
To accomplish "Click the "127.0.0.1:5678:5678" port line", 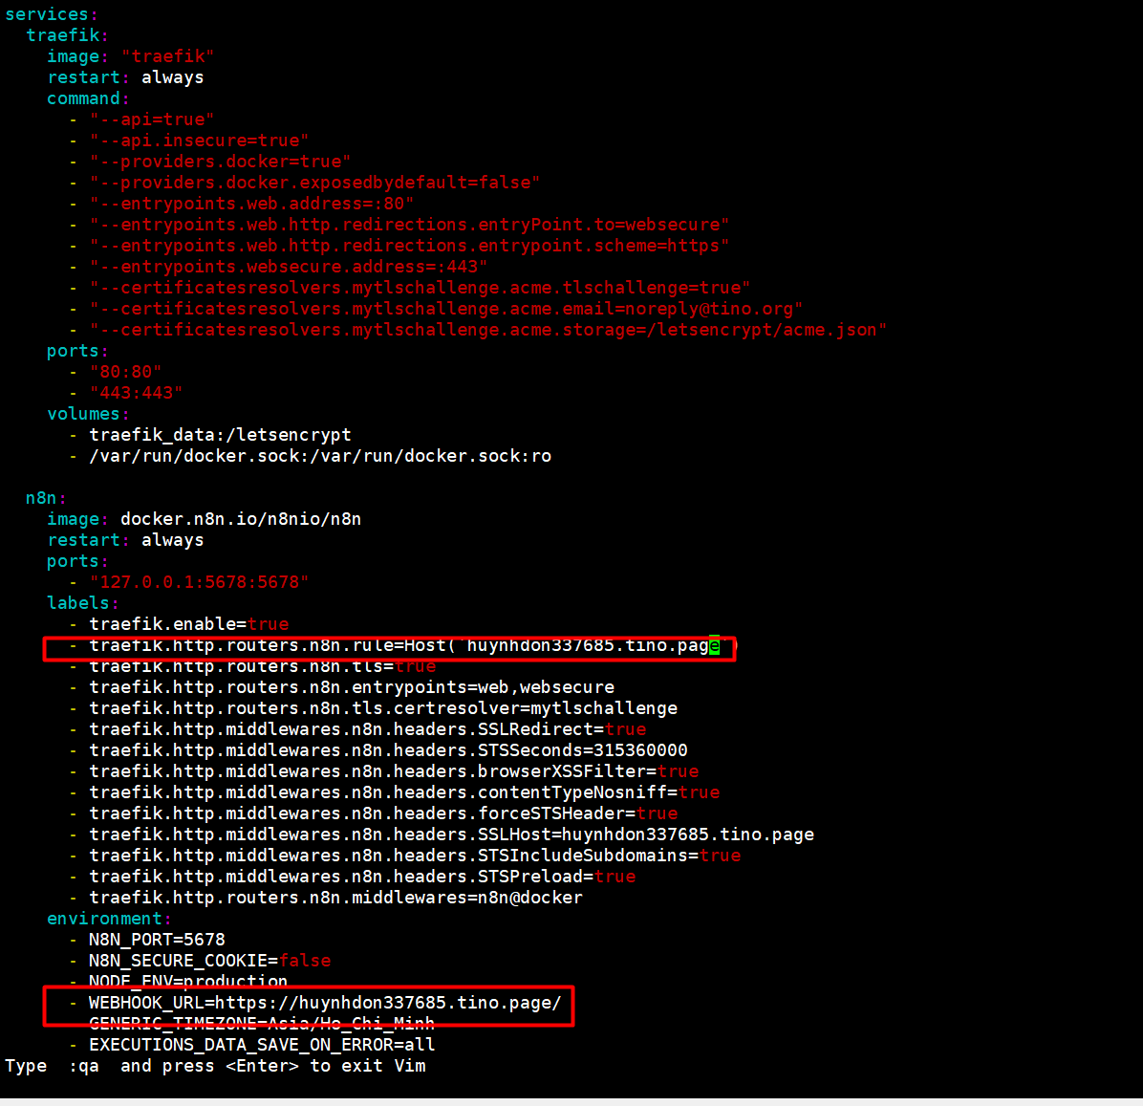I will pos(199,582).
